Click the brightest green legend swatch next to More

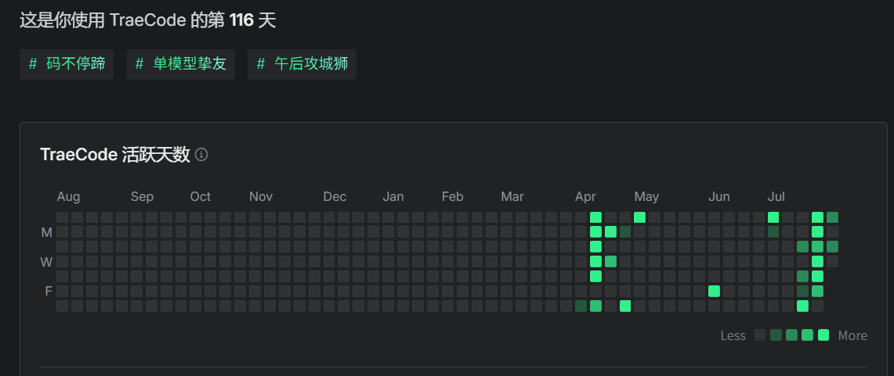click(823, 335)
